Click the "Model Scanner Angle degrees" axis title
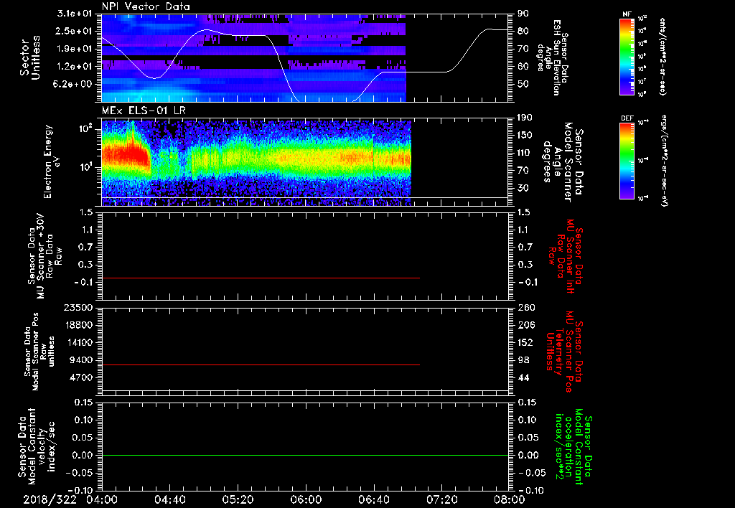The image size is (735, 508). (565, 163)
